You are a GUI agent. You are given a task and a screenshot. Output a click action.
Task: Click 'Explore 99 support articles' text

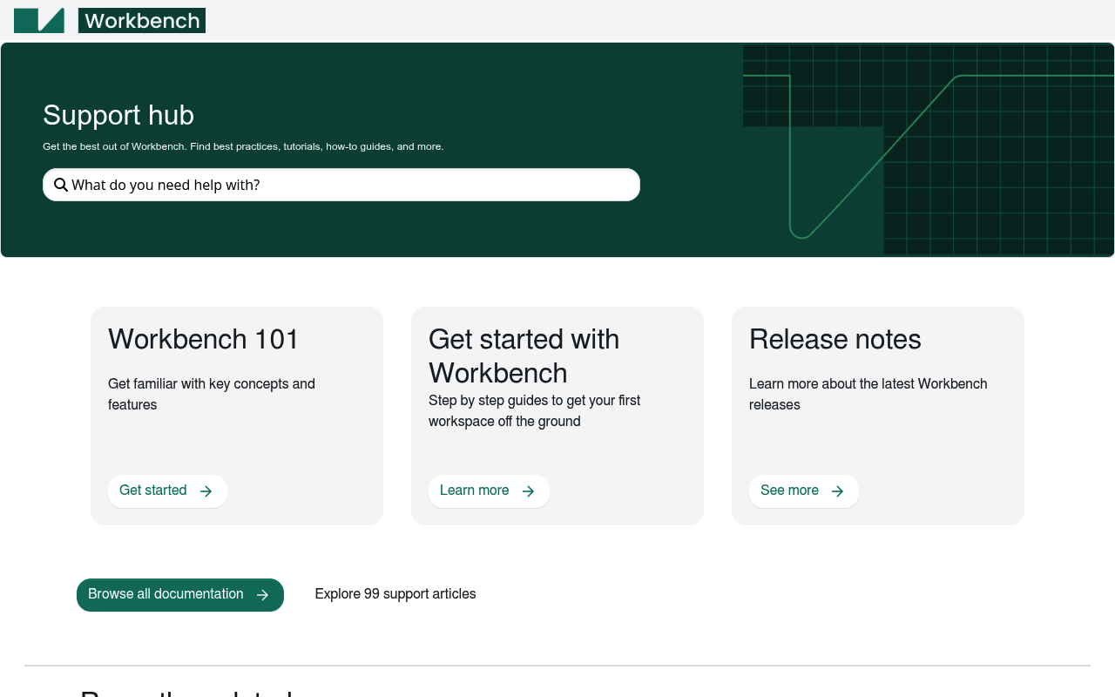[395, 594]
